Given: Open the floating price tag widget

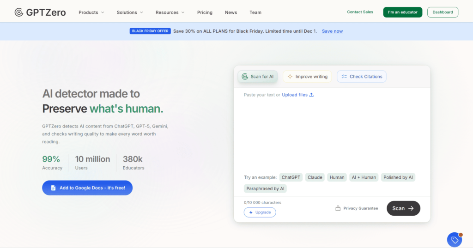Looking at the screenshot, I should pyautogui.click(x=455, y=240).
